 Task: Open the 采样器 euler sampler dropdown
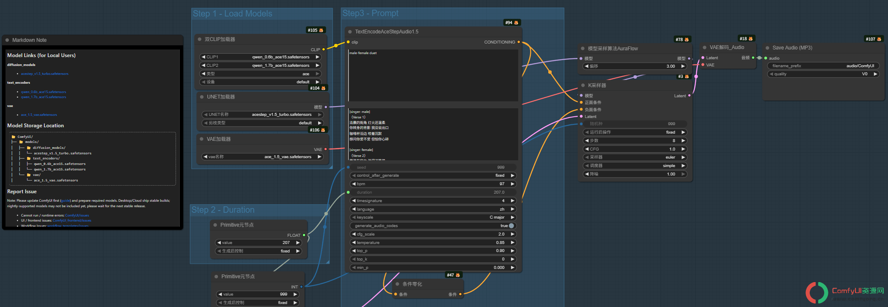click(635, 157)
